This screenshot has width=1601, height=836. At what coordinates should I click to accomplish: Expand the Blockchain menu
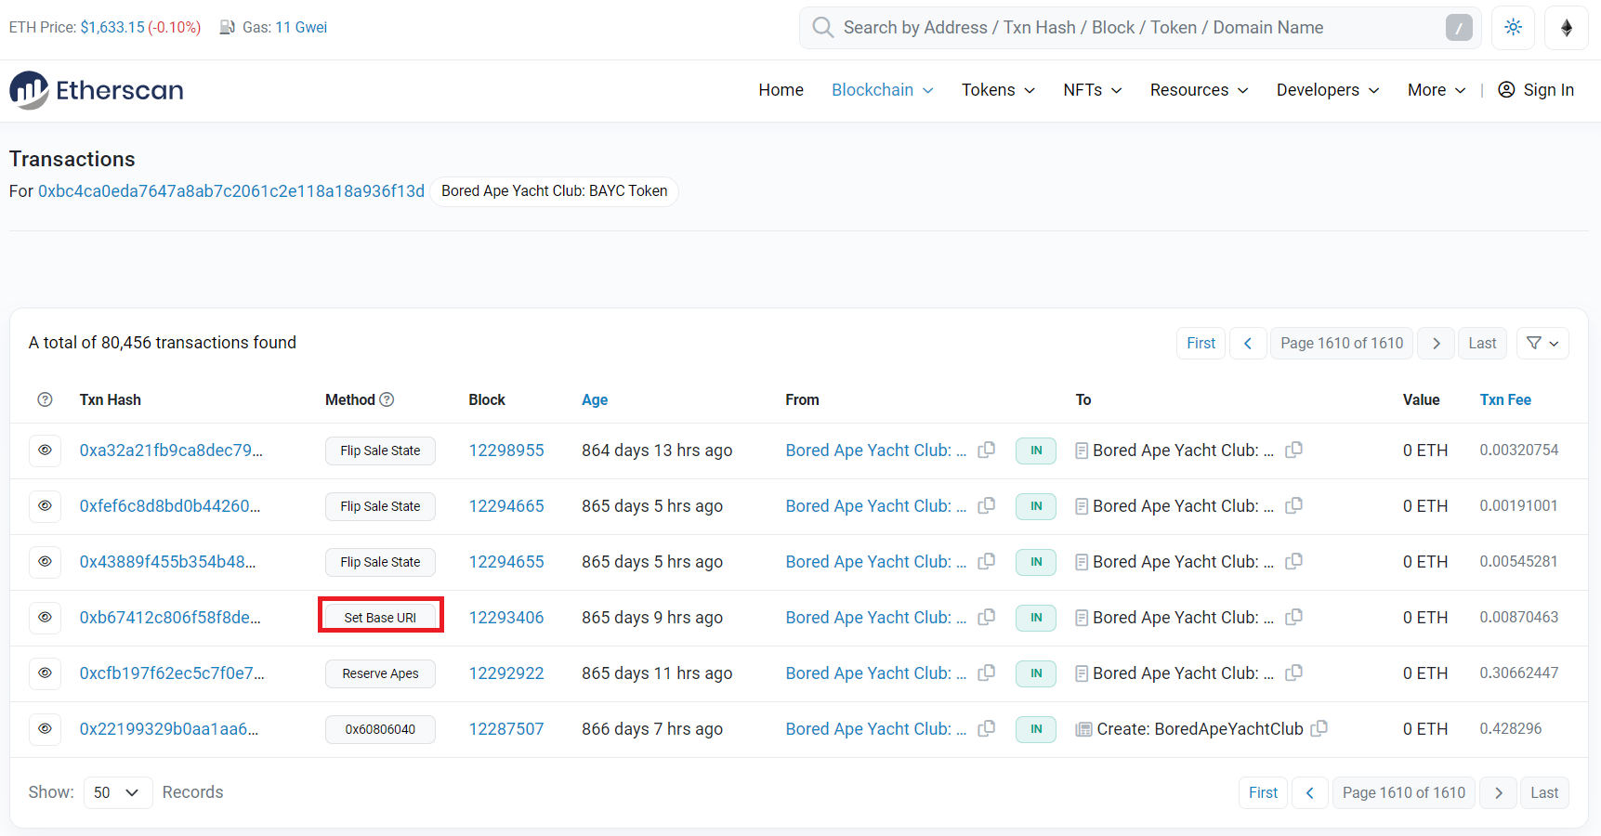(882, 90)
